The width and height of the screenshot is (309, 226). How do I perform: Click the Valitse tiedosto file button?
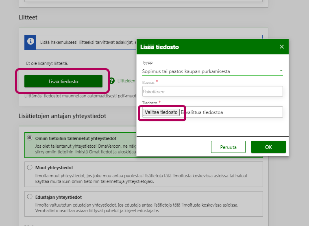[x=161, y=112]
